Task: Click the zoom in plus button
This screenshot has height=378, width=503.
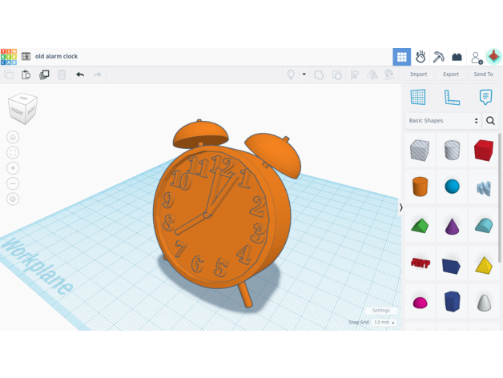Action: pyautogui.click(x=13, y=168)
